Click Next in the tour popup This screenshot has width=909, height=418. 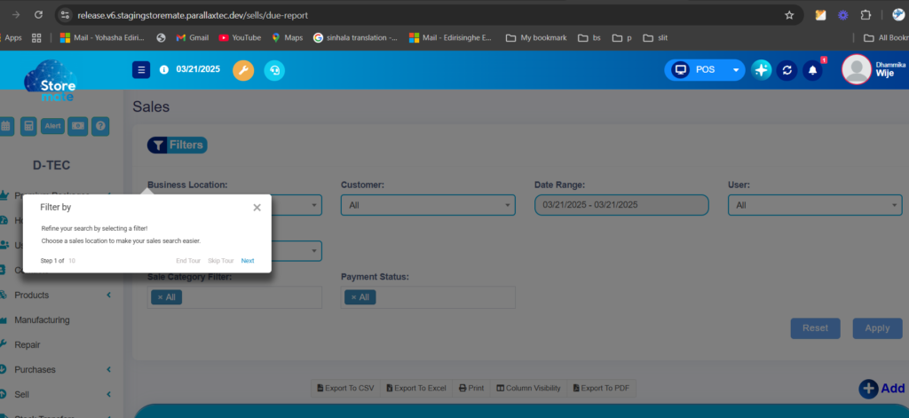tap(248, 261)
